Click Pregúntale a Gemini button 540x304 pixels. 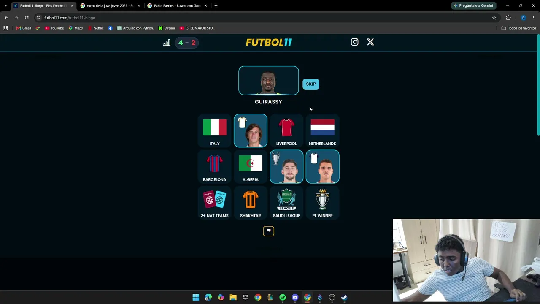[x=473, y=6]
